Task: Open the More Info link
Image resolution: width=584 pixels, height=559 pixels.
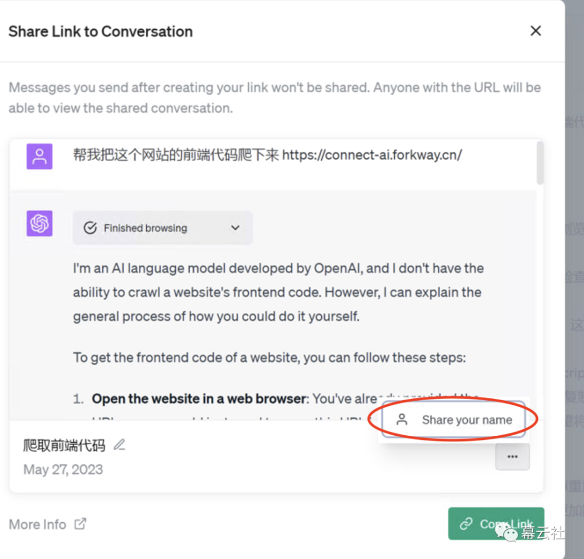Action: tap(37, 524)
